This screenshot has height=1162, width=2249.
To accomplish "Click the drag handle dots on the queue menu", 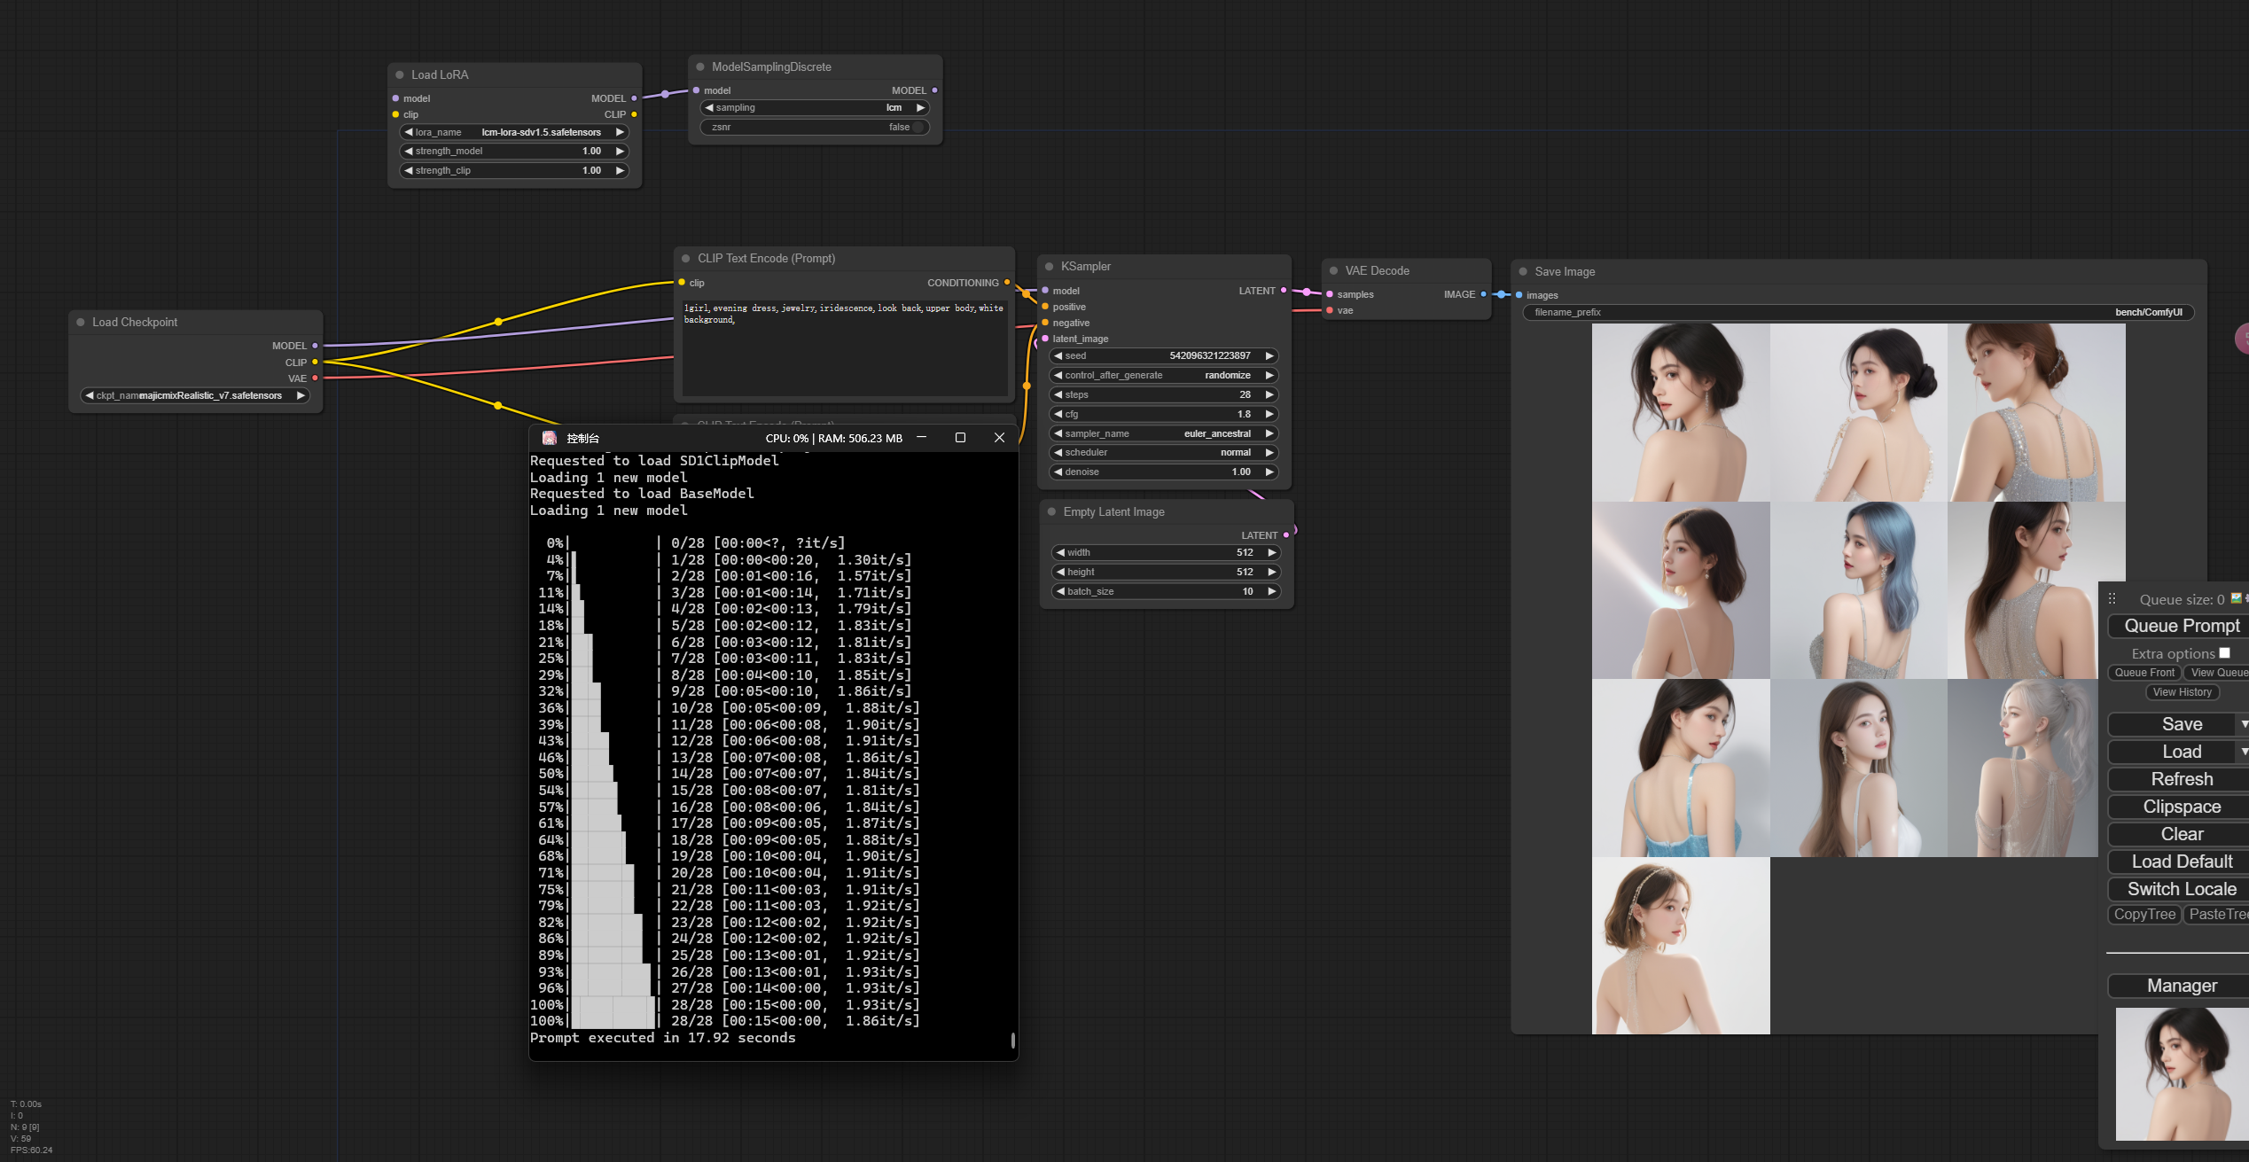I will click(x=2112, y=599).
